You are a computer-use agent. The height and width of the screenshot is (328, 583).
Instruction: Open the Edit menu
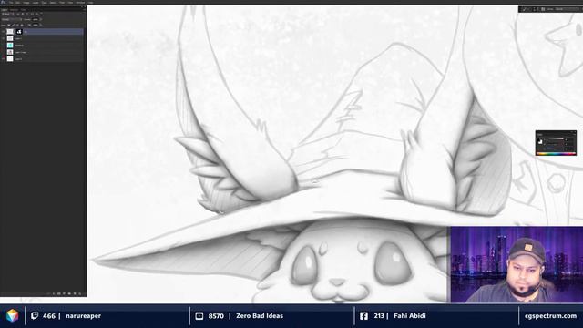(x=17, y=3)
